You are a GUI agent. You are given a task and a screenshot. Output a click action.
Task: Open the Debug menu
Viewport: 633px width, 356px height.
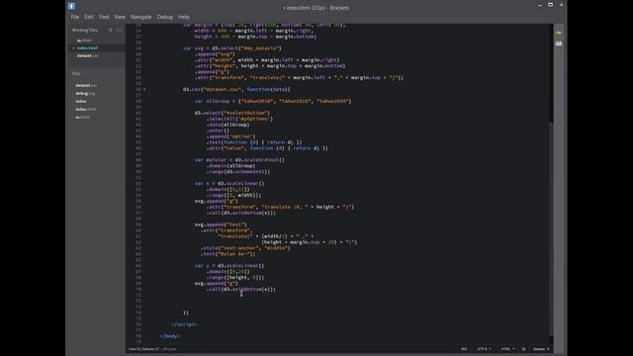tap(165, 17)
